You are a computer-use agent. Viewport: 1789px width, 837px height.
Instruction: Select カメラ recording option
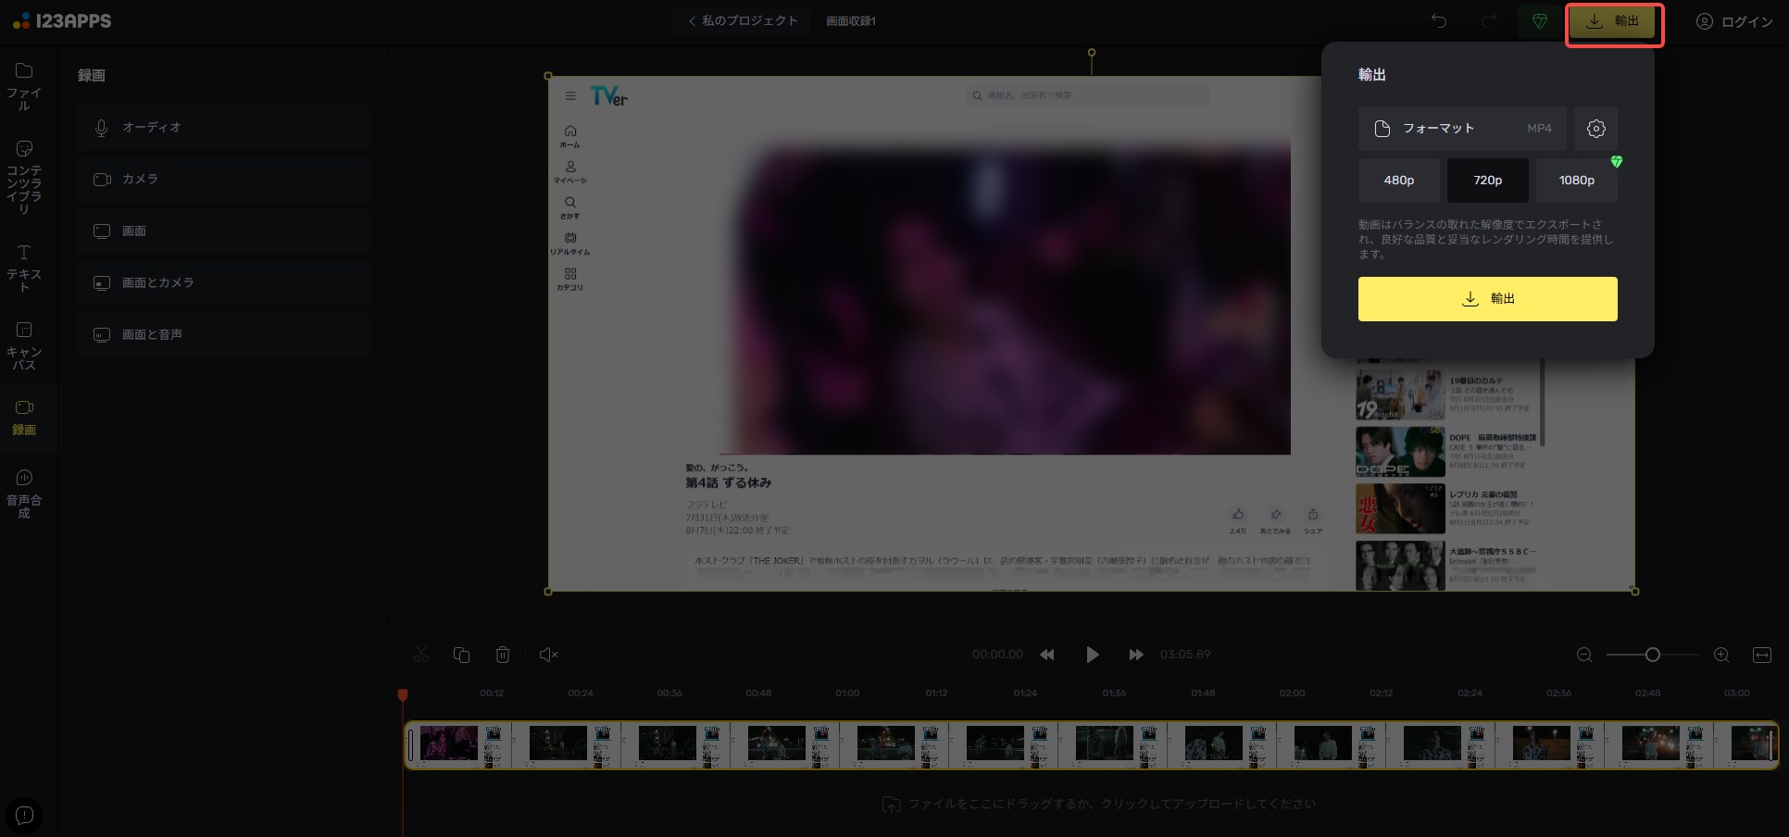[x=223, y=179]
